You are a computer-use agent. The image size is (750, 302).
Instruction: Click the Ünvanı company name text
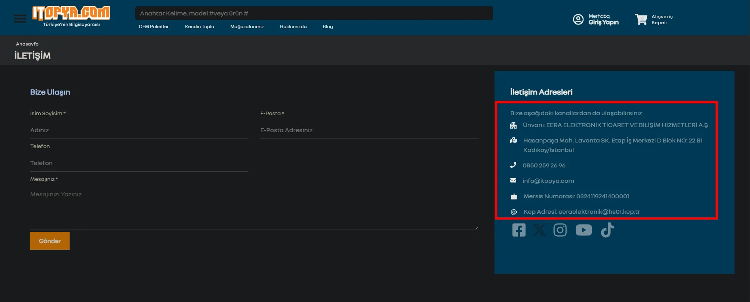615,125
